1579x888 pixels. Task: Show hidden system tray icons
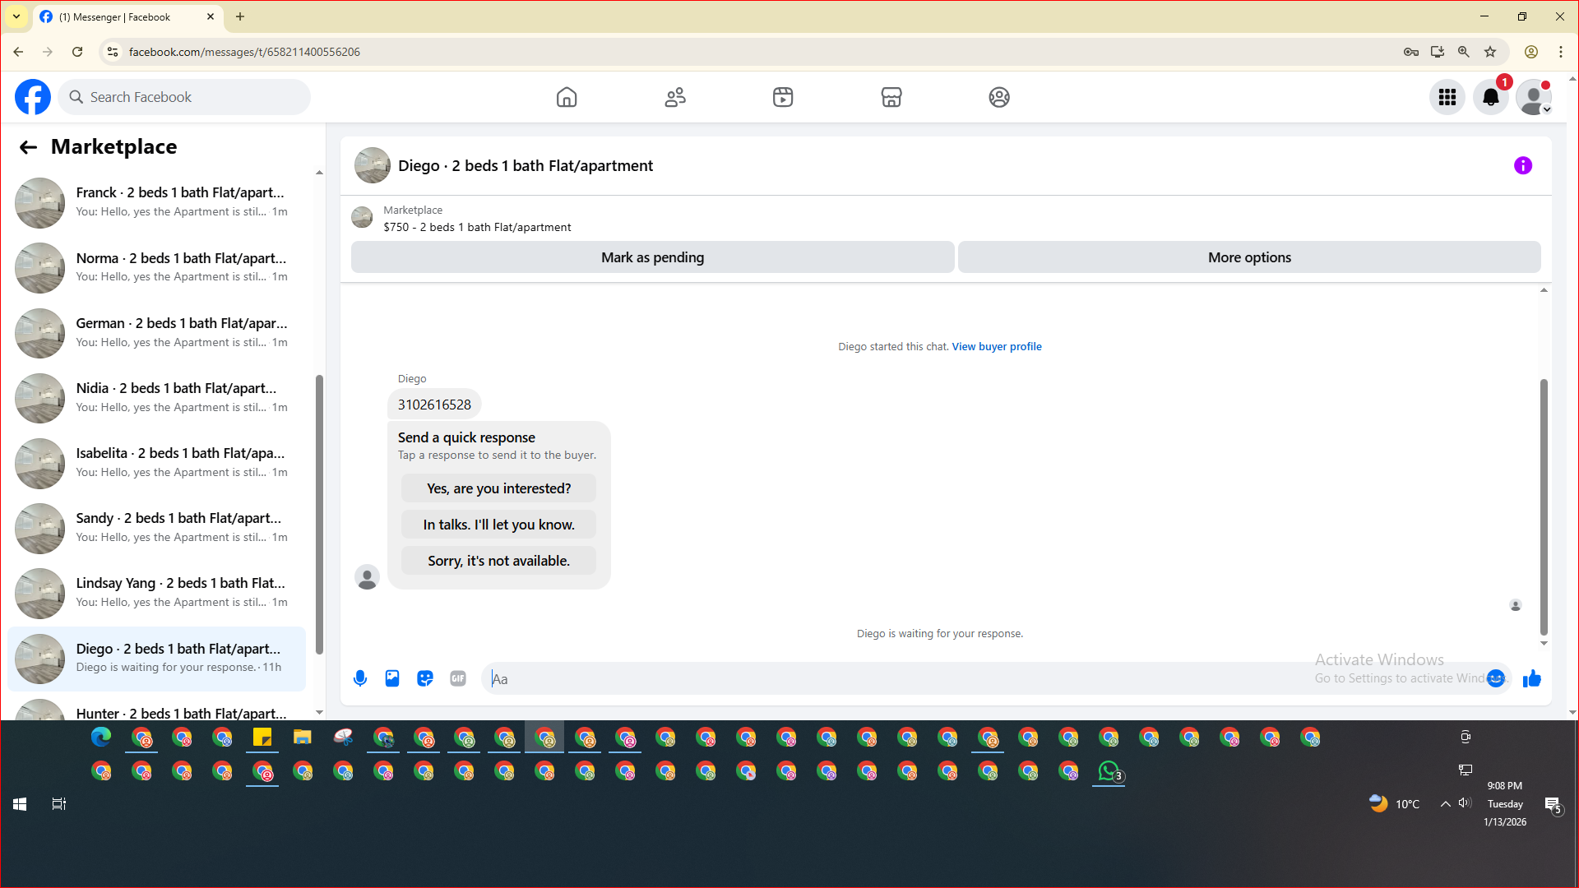point(1445,804)
